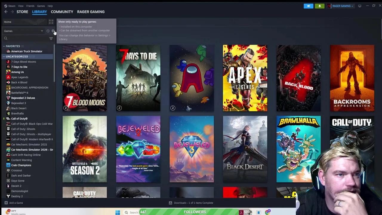Select Apex Legends icon in game list

[x=8, y=77]
